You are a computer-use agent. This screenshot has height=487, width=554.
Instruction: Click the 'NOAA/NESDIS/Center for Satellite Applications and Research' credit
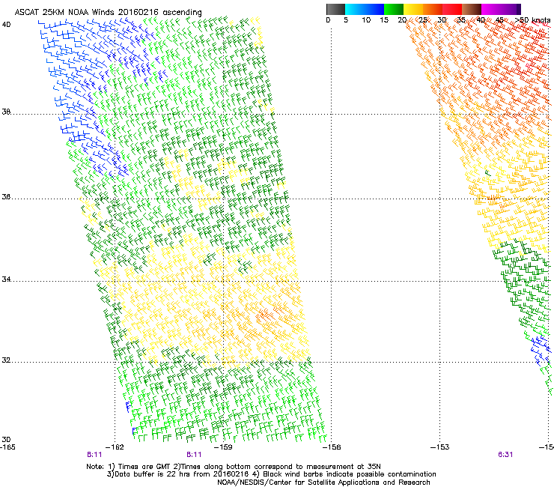click(x=323, y=483)
